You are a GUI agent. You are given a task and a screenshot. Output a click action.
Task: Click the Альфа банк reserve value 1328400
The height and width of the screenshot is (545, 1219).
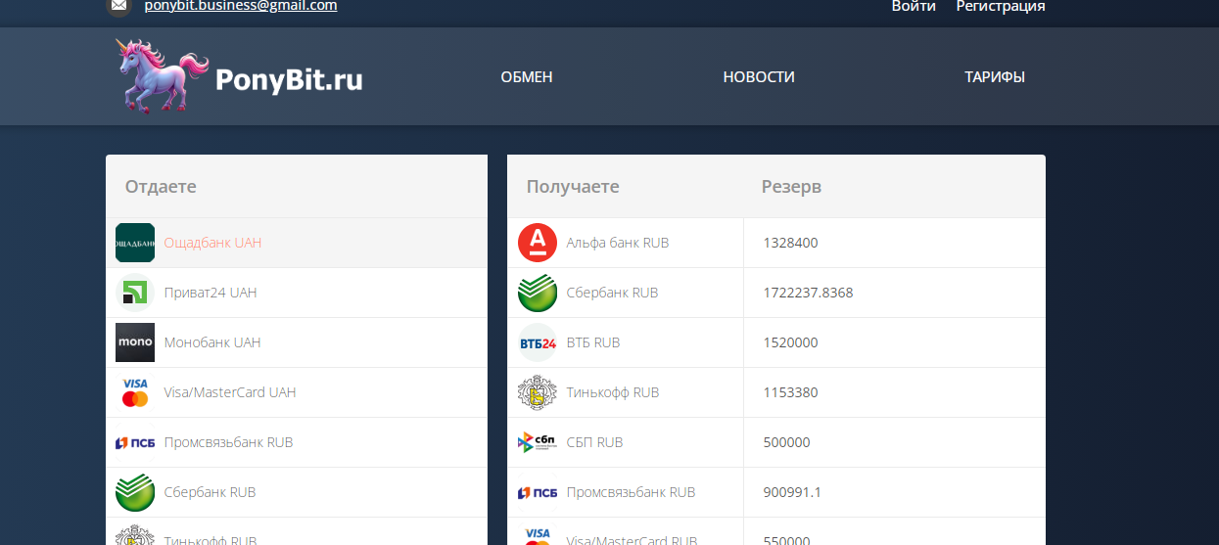pyautogui.click(x=790, y=243)
